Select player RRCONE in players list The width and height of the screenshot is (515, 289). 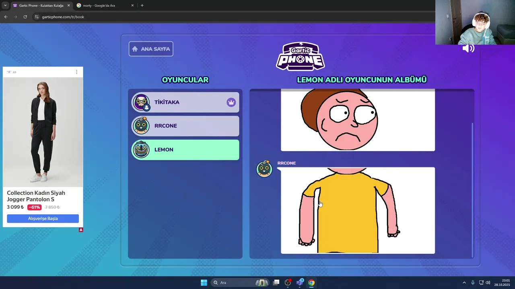tap(185, 126)
